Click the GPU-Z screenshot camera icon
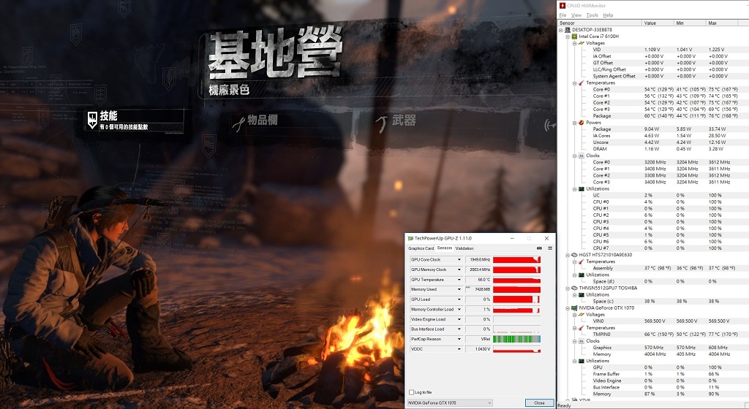 point(539,248)
